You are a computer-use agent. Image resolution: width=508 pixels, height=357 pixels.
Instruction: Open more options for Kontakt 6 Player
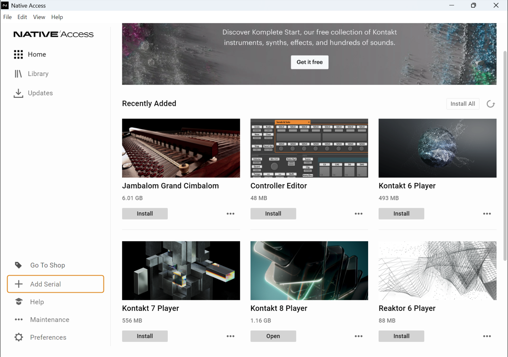coord(487,213)
